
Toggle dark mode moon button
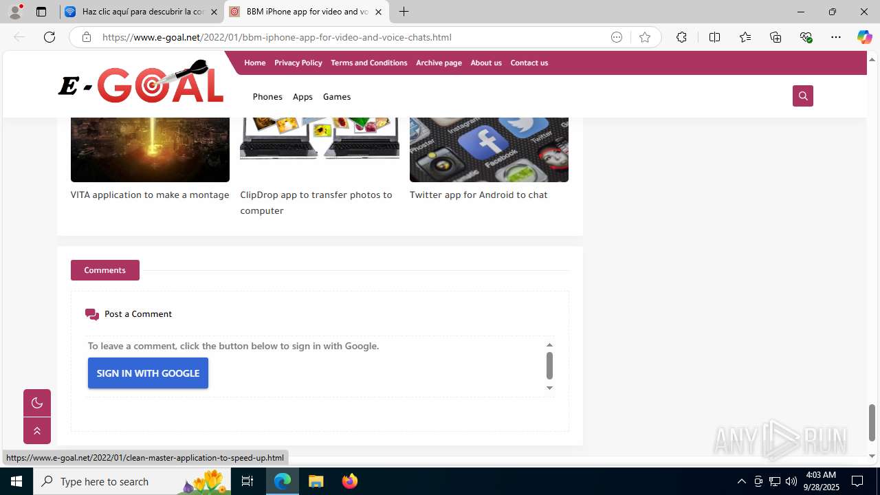click(37, 403)
